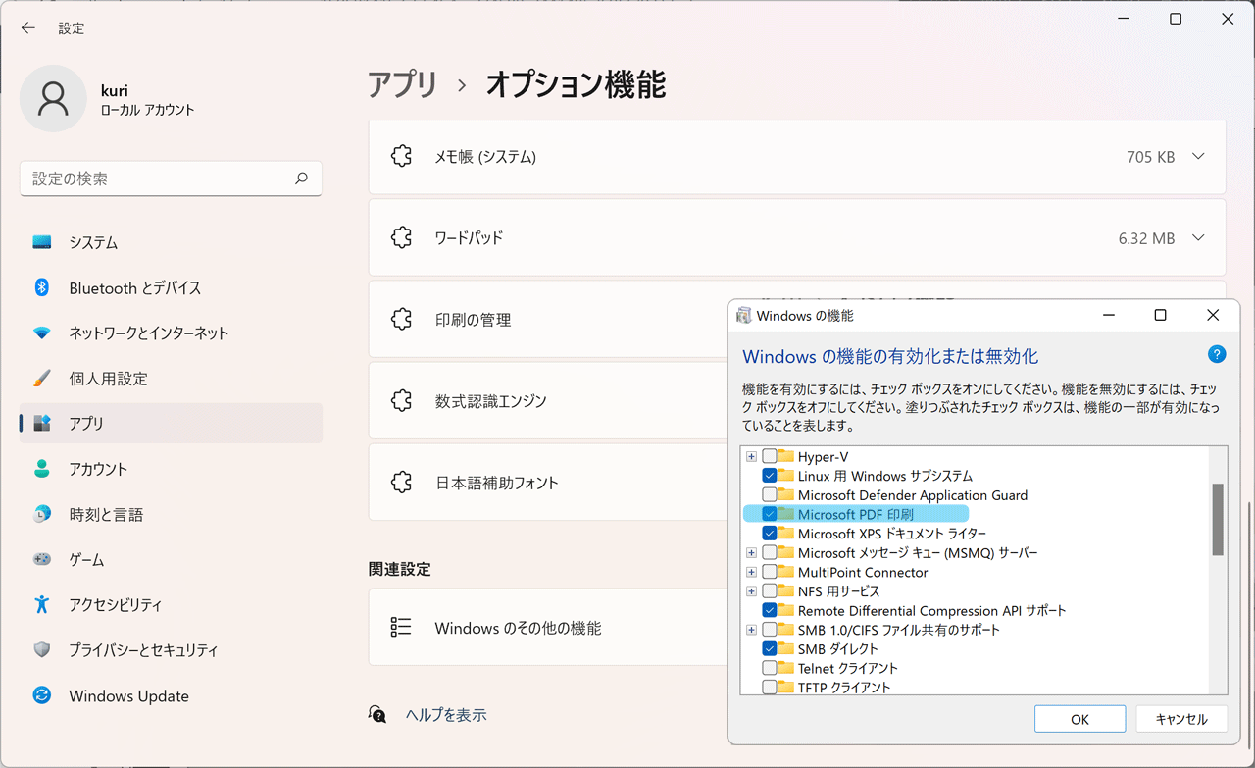Viewport: 1255px width, 768px height.
Task: Click the ゲーム controller icon
Action: 42,559
